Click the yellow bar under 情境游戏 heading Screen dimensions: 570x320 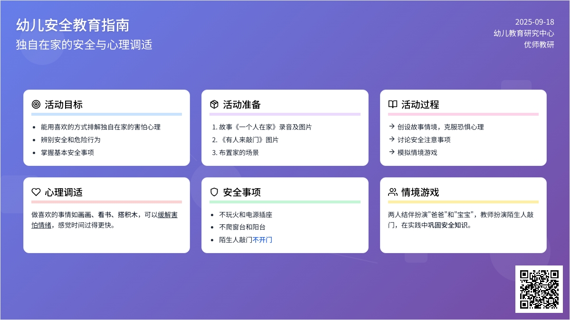(x=463, y=202)
